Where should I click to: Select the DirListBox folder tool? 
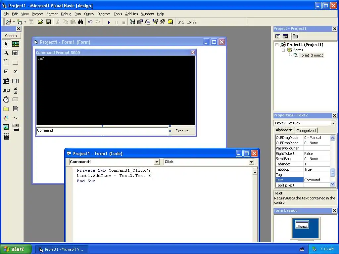point(6,108)
